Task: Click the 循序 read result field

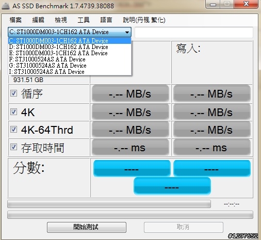Action: 130,94
